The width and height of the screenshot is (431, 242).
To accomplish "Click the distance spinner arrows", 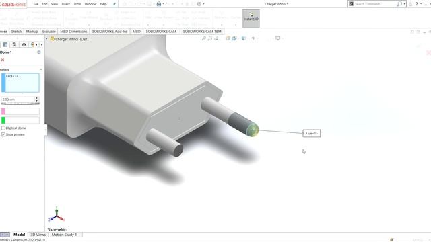I will (36, 99).
